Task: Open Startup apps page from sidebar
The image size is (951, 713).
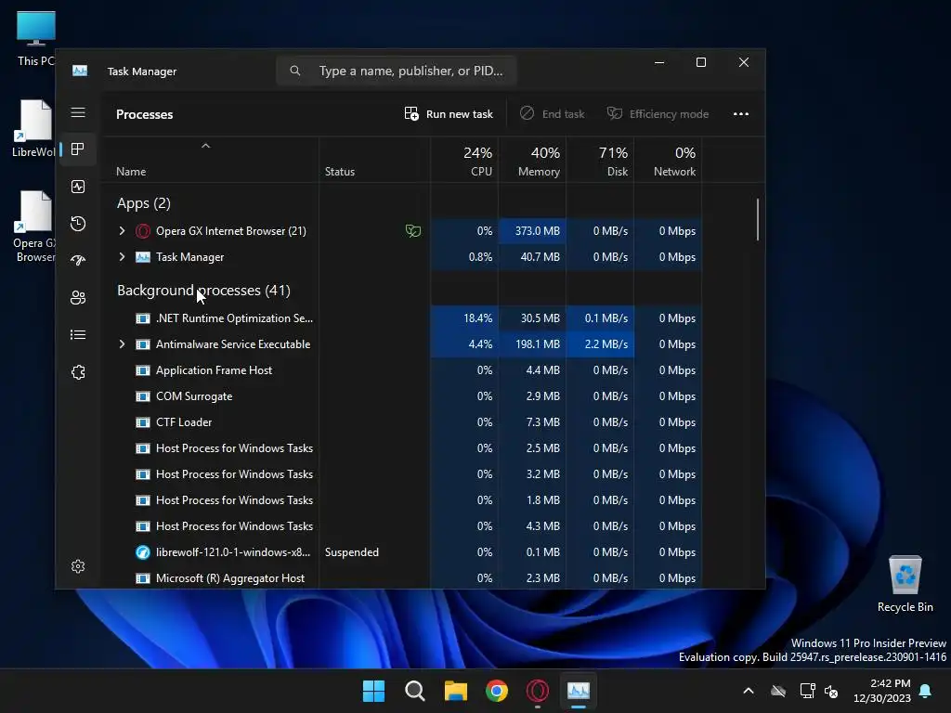Action: pos(78,261)
